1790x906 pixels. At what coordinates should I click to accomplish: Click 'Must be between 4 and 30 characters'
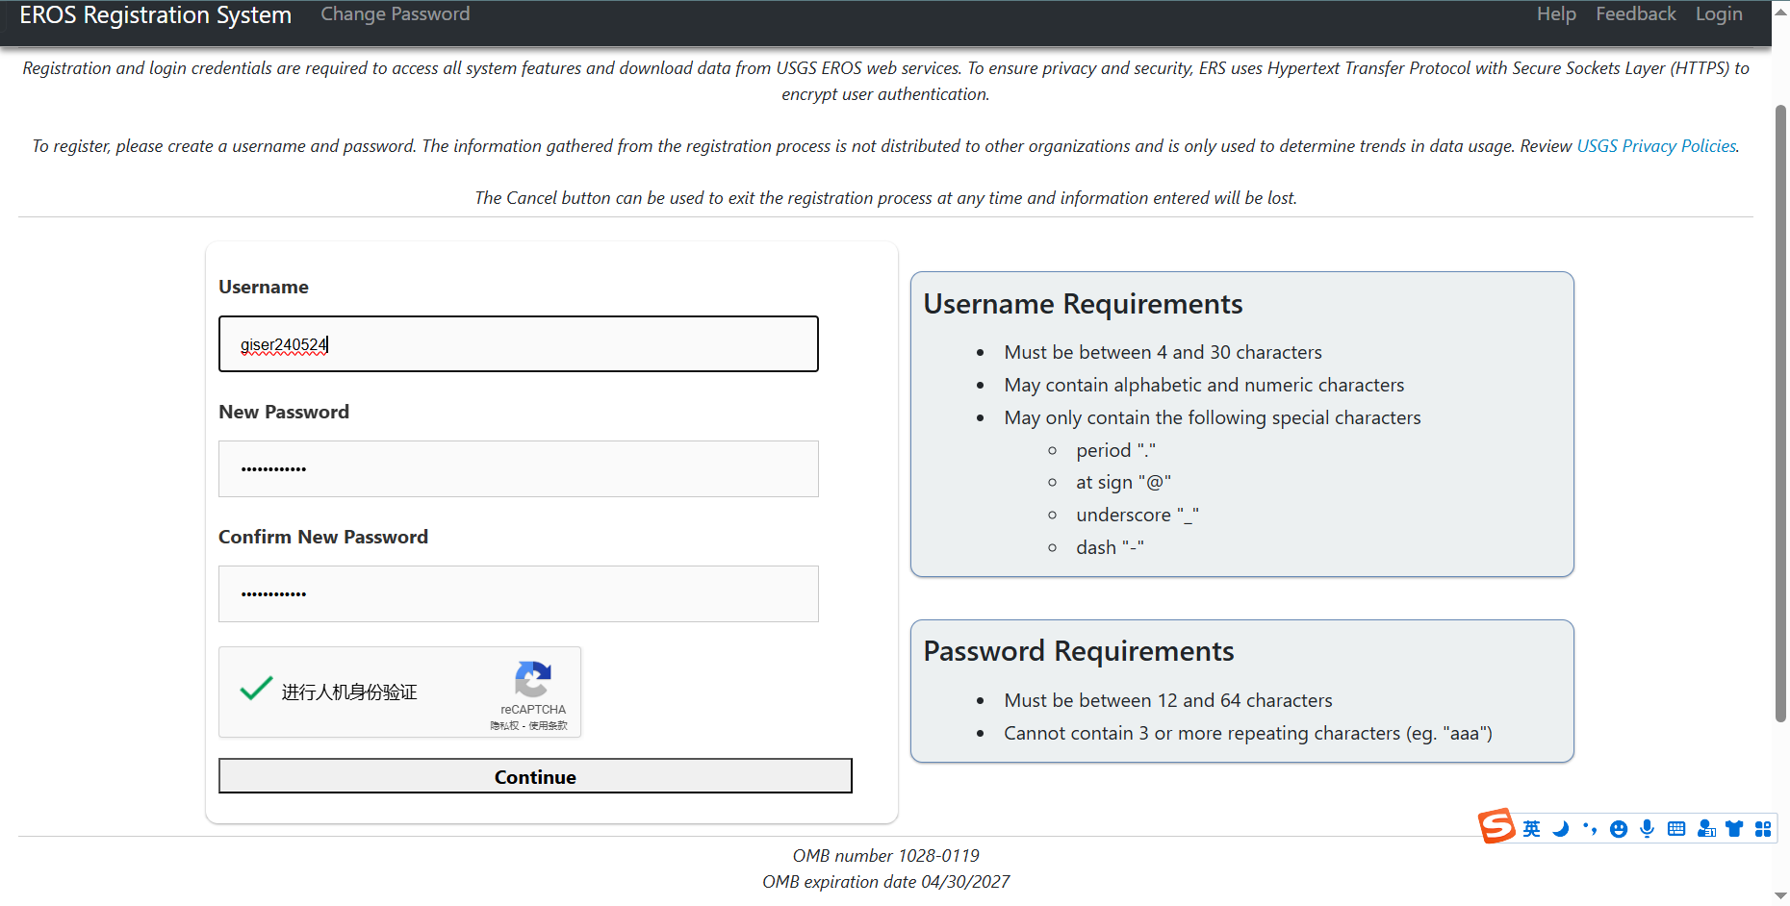[1163, 352]
